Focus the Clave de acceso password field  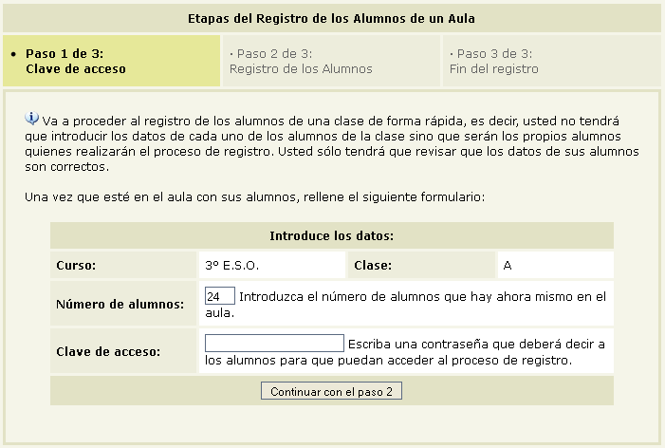274,344
